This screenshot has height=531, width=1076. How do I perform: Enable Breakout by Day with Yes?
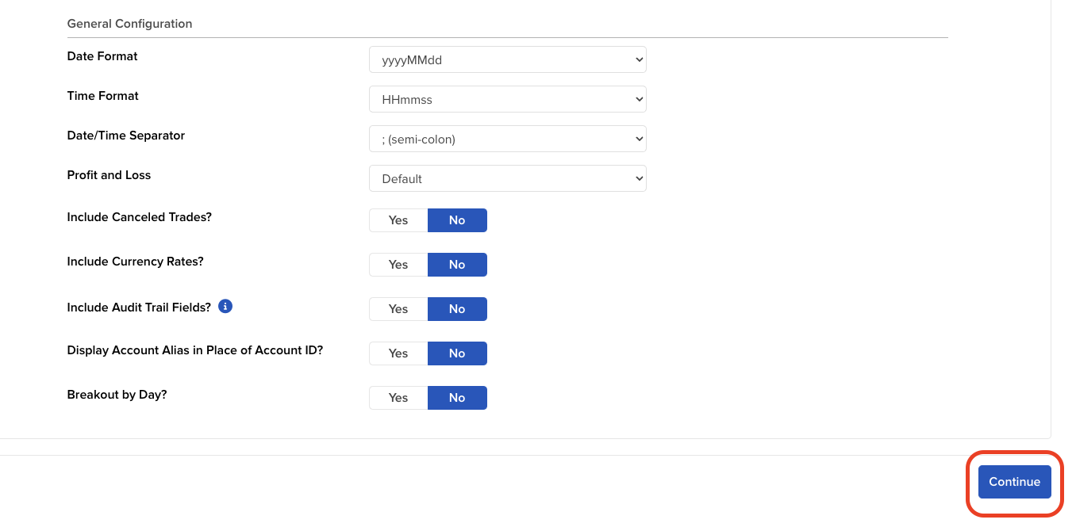398,398
